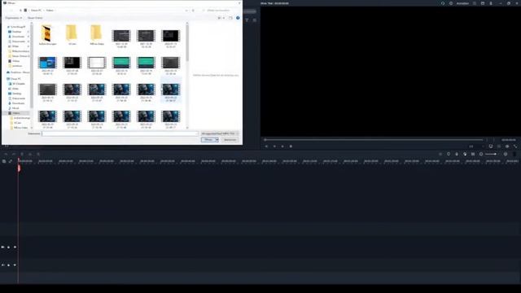Switch to grid view in the Filmora media panel

[x=255, y=20]
